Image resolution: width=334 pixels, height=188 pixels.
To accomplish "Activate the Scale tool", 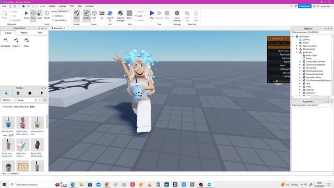I will point(40,15).
